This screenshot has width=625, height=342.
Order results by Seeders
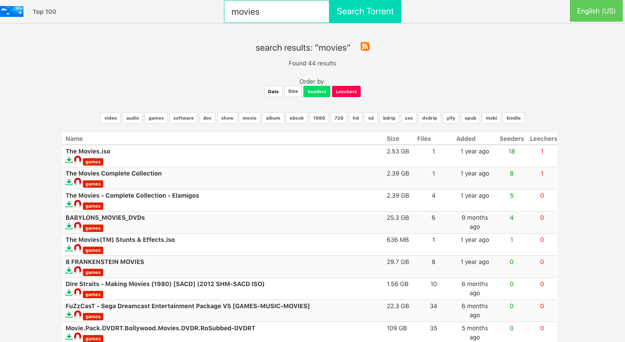(x=317, y=91)
